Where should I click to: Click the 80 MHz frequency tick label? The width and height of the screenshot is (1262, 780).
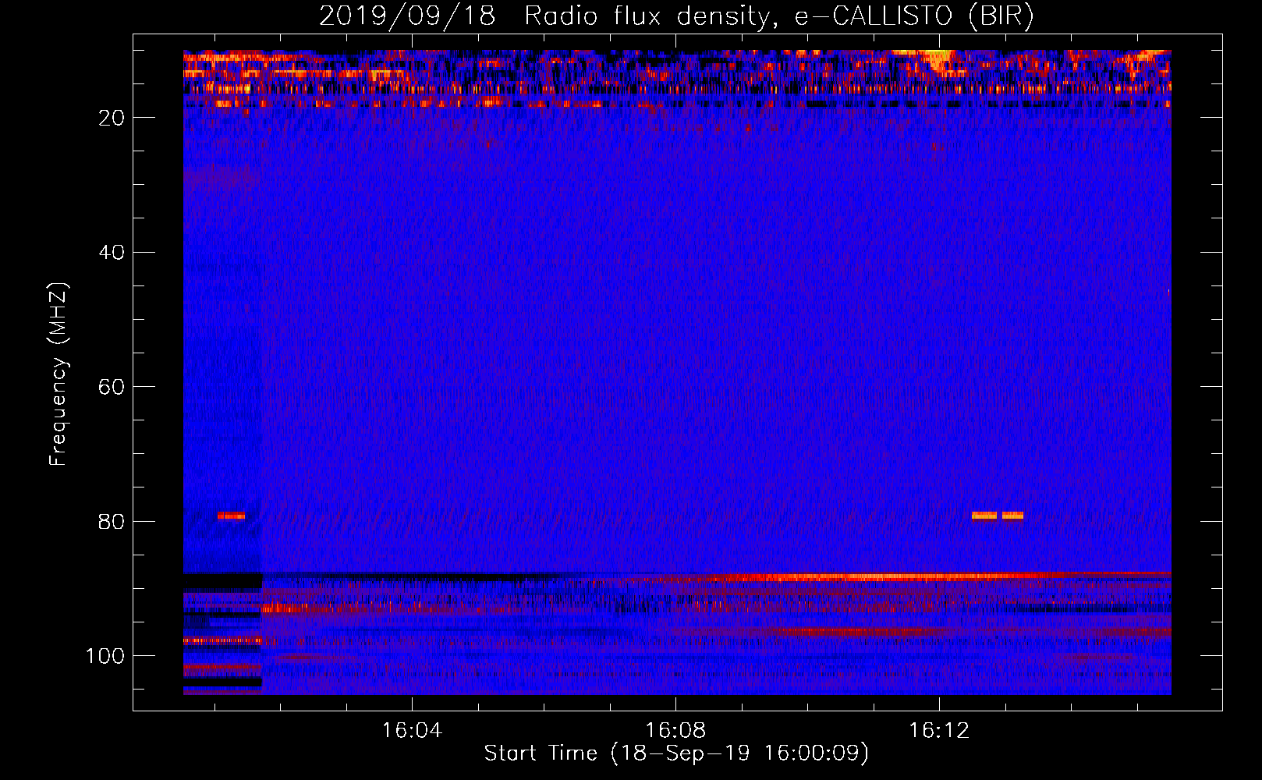(112, 522)
